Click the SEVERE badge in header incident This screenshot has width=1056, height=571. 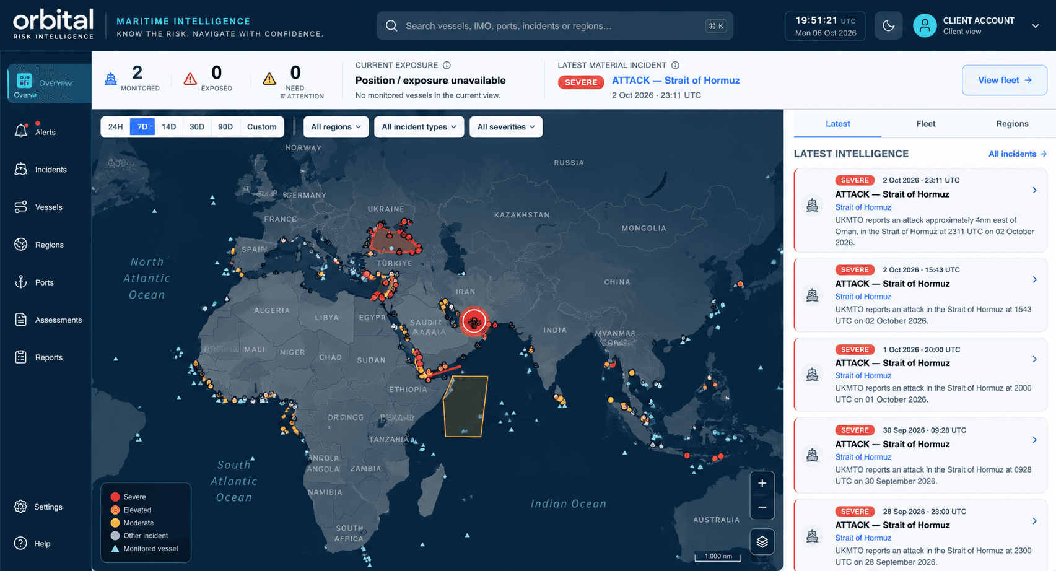[x=580, y=82]
